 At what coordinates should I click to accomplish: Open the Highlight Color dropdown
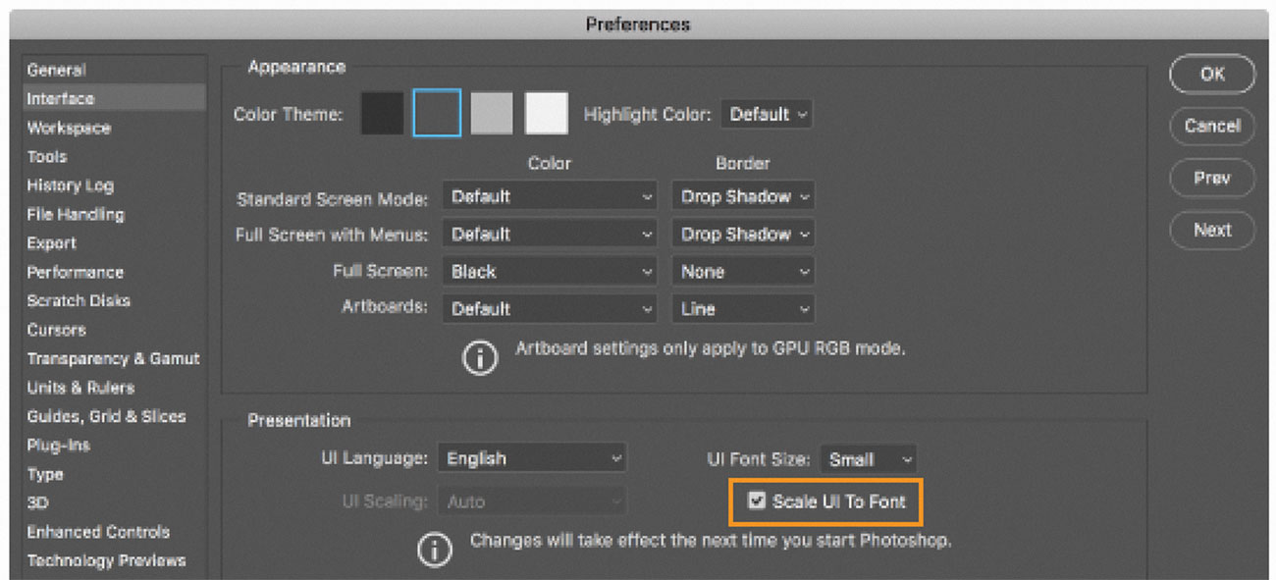point(767,114)
